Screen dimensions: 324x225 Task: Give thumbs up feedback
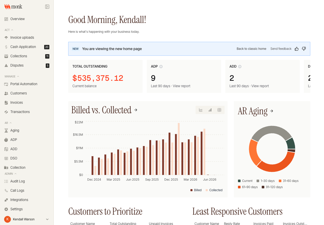297,49
